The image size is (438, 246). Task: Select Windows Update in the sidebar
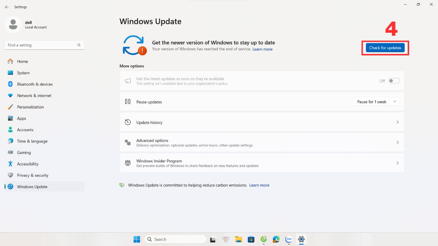[32, 186]
